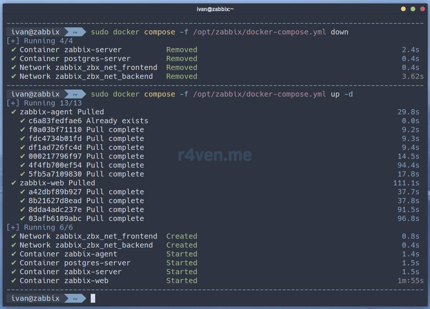Screen dimensions: 430x309
Task: Click the window title ivan@zabbix:~
Action: [215, 9]
